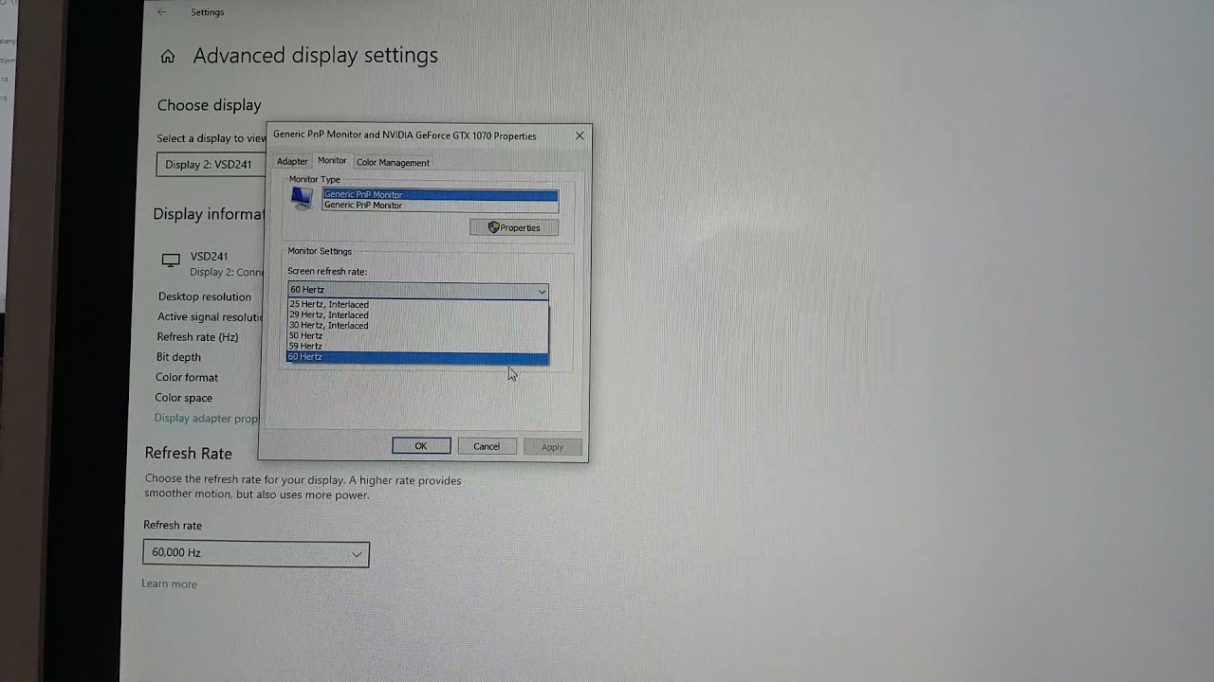Click the Refresh rate (Hz) label
Screen dimensions: 1214x682
click(197, 337)
